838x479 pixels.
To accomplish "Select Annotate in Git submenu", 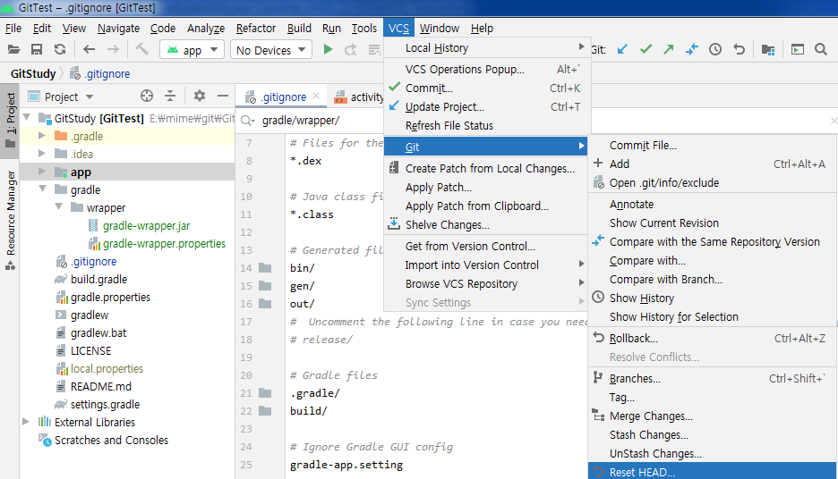I will click(x=713, y=205).
